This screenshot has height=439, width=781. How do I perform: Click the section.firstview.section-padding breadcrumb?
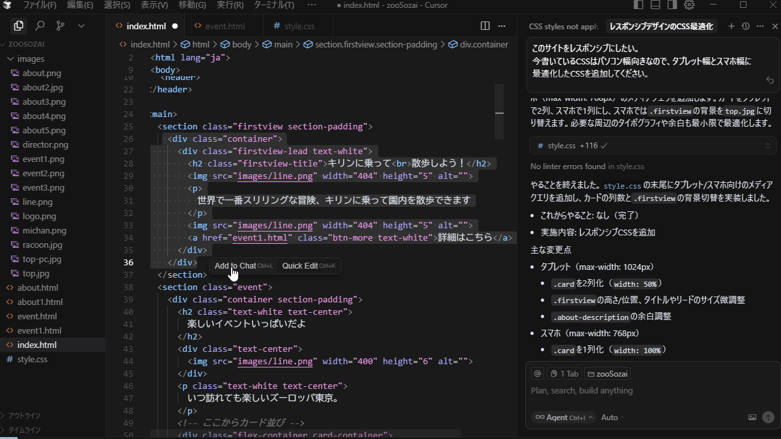tap(371, 45)
